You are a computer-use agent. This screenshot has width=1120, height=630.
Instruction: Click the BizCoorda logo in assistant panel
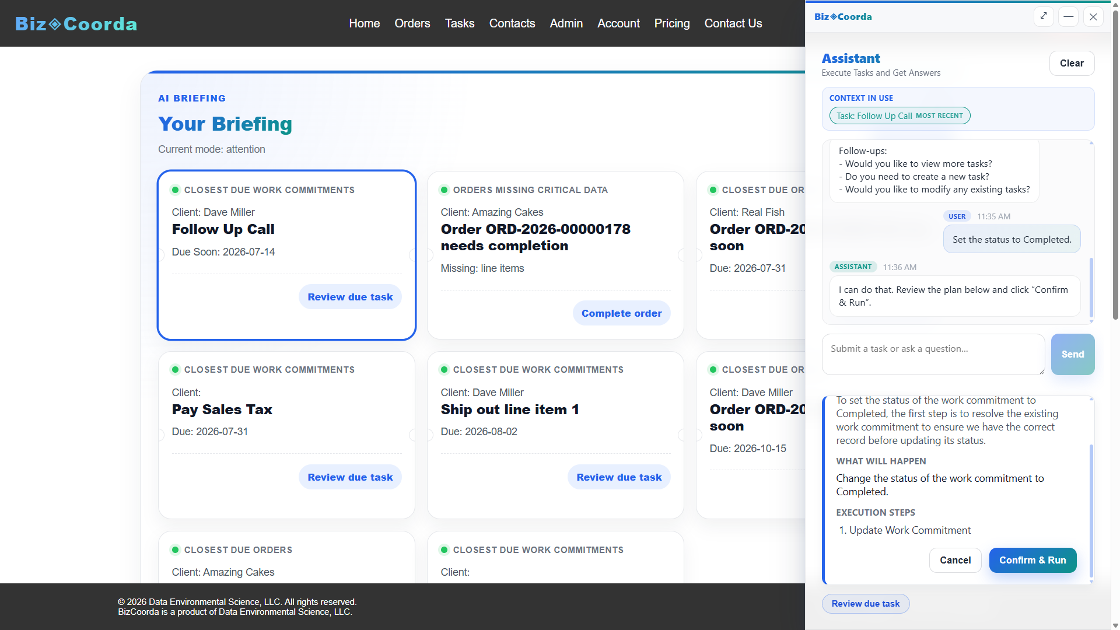(843, 16)
